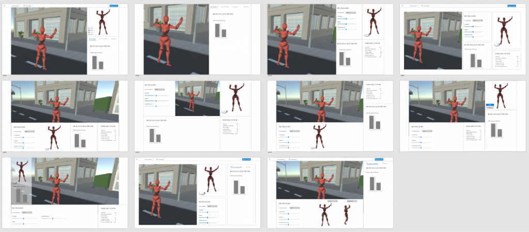Open the three-dot menu below the second top-row artboard
The height and width of the screenshot is (232, 529).
pyautogui.click(x=137, y=76)
